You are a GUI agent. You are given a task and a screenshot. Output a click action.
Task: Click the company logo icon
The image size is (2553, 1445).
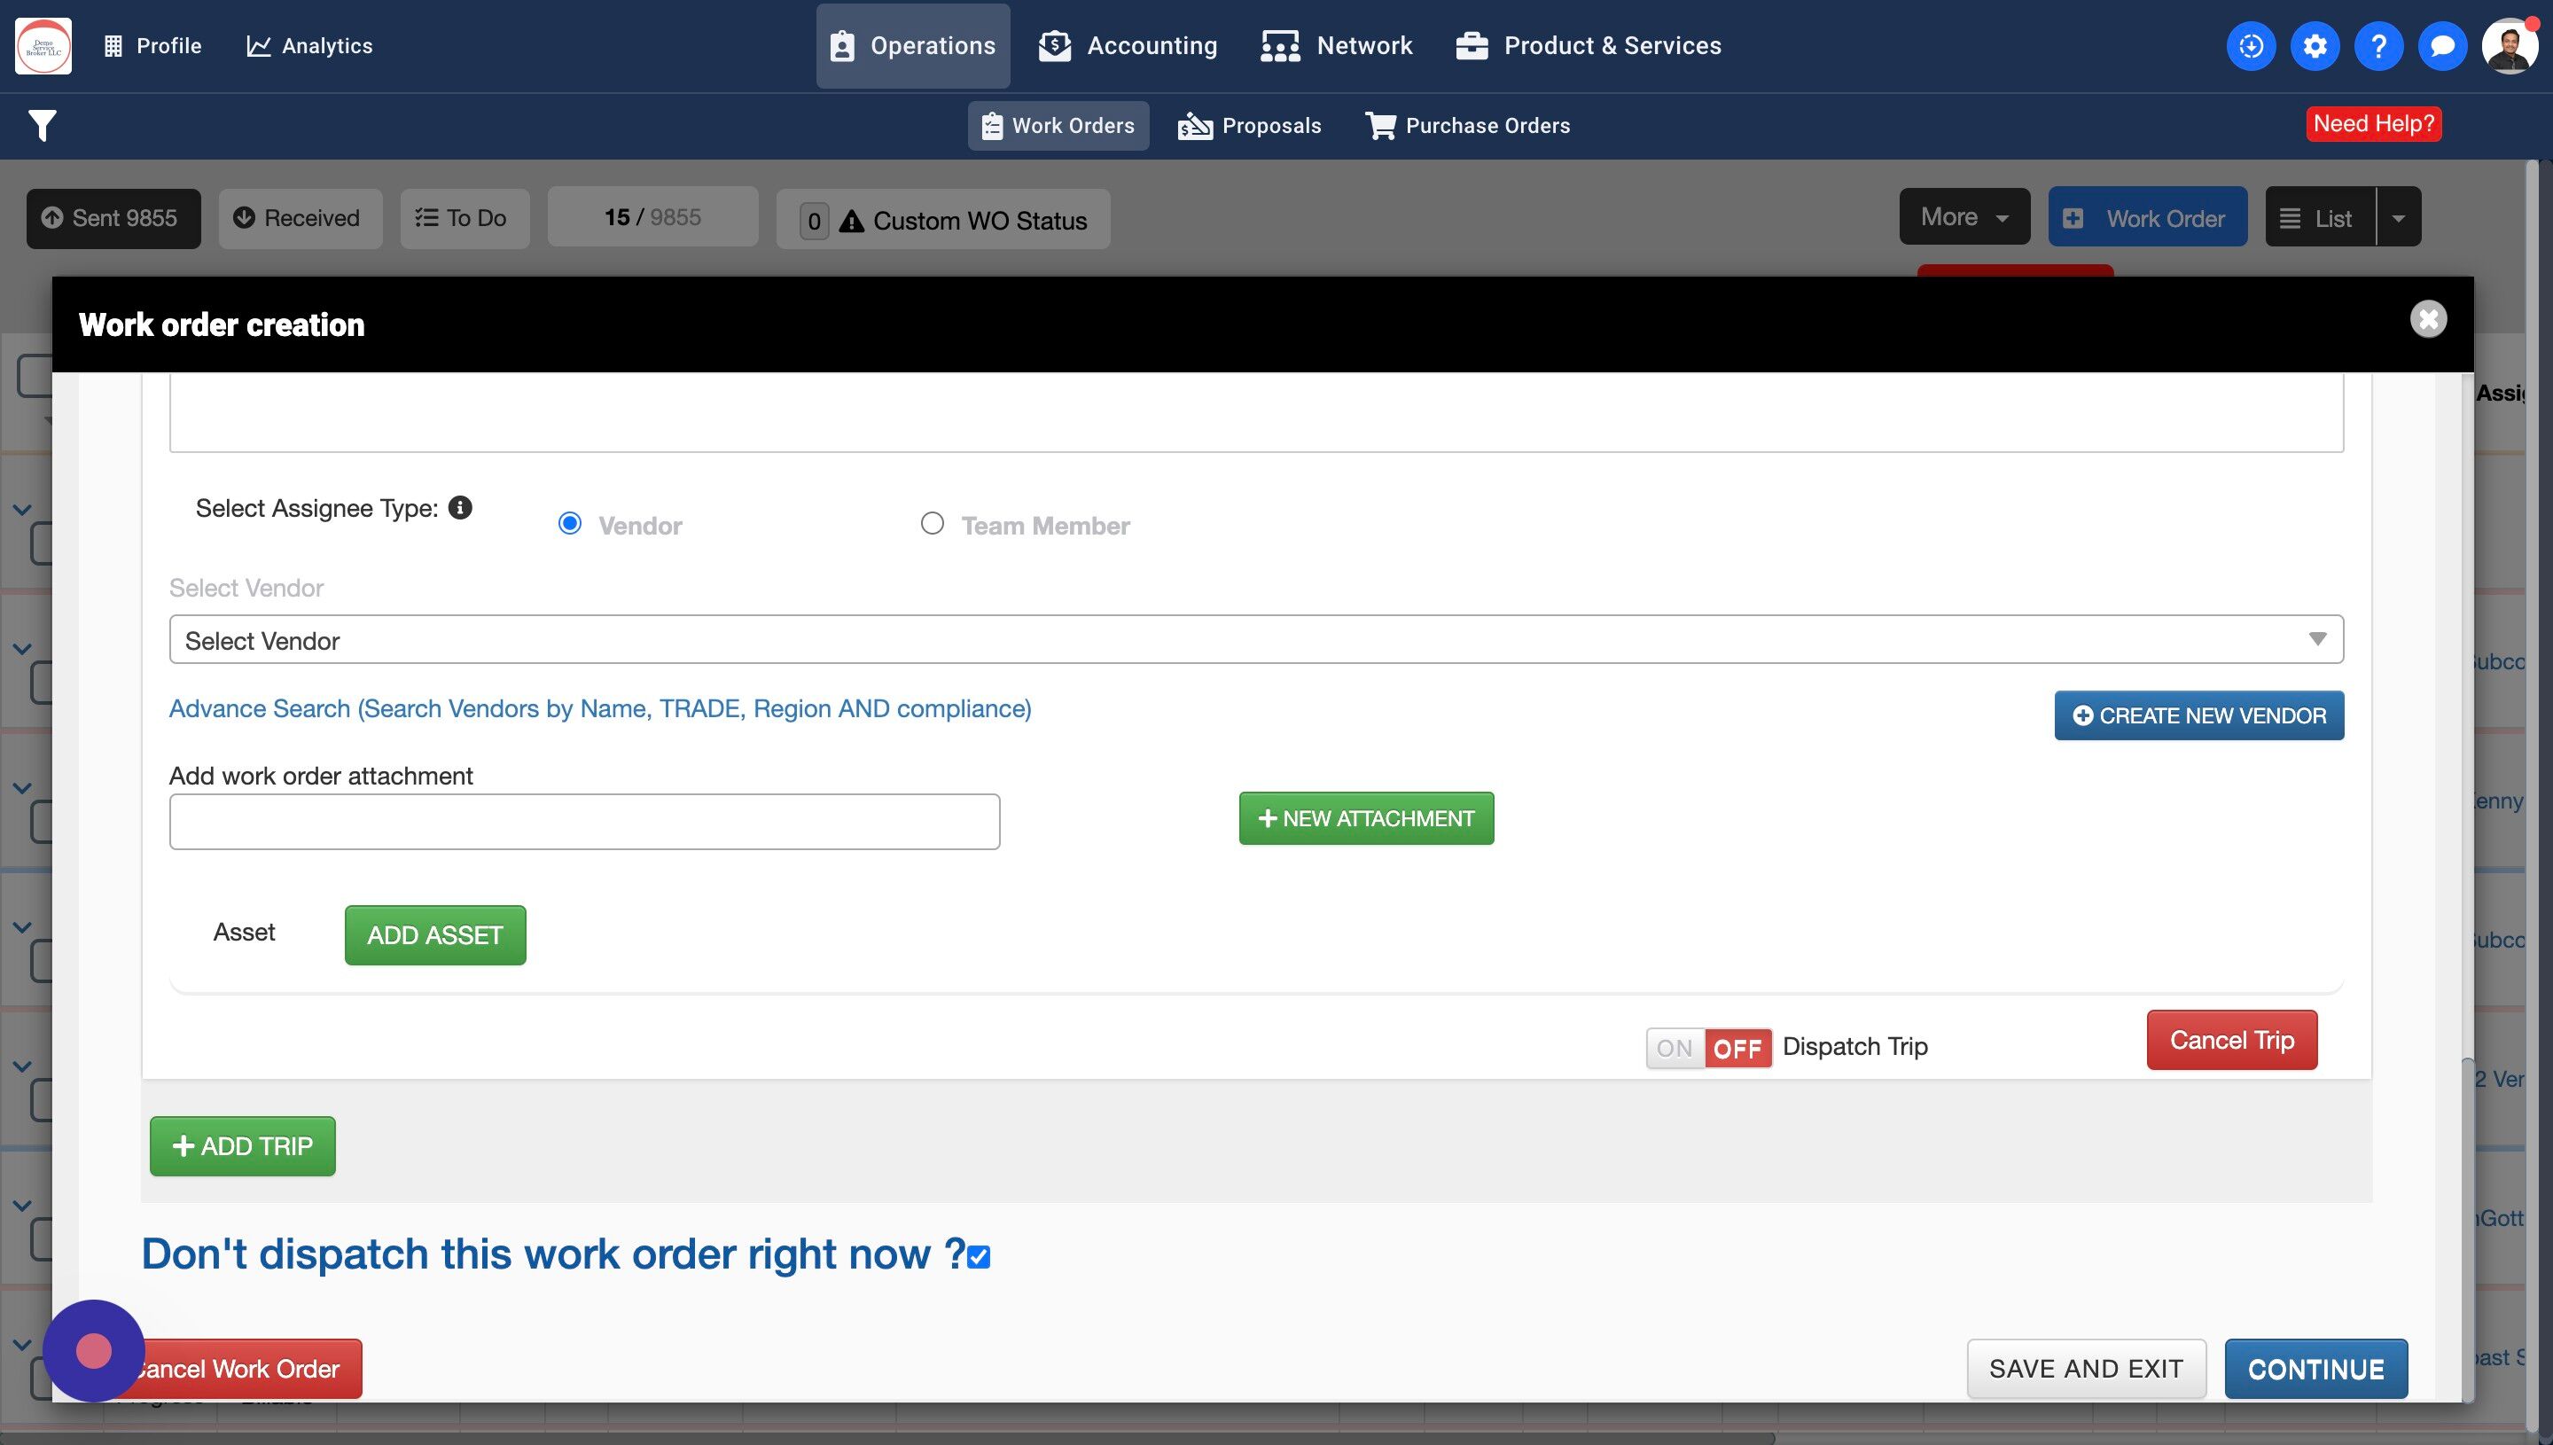[43, 45]
